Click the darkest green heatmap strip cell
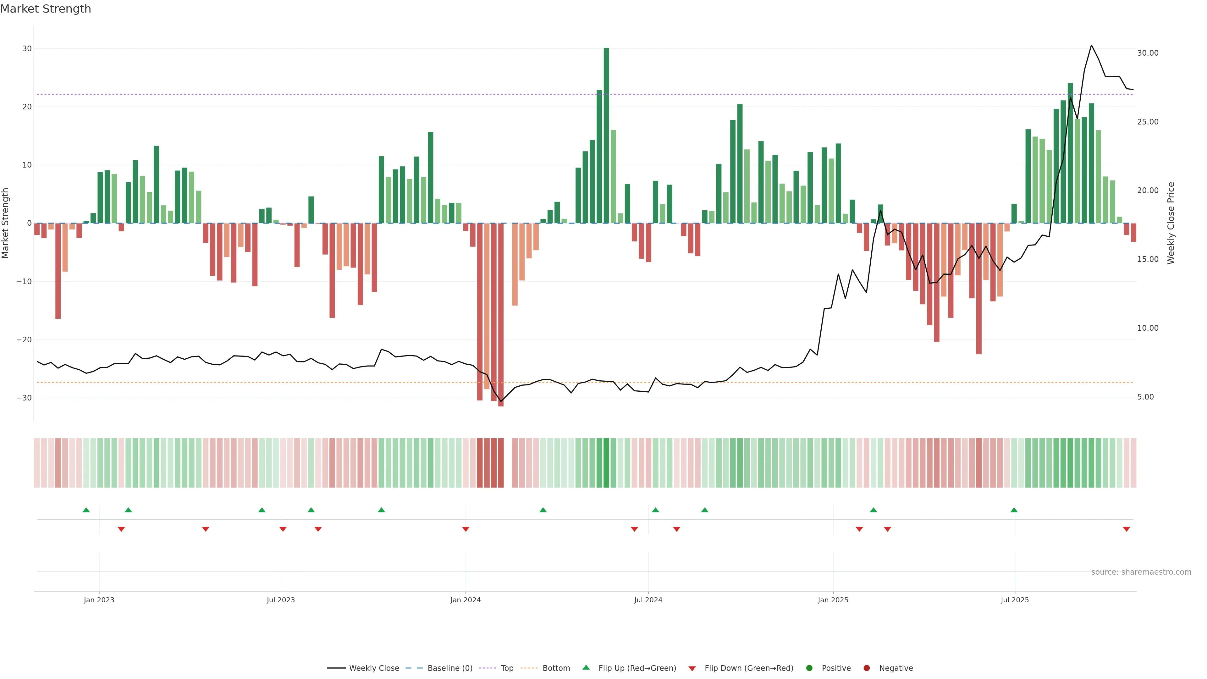Screen dimensions: 1207x679 click(606, 462)
